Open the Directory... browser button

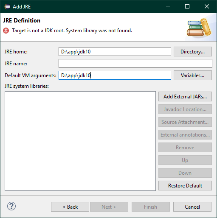coord(193,52)
